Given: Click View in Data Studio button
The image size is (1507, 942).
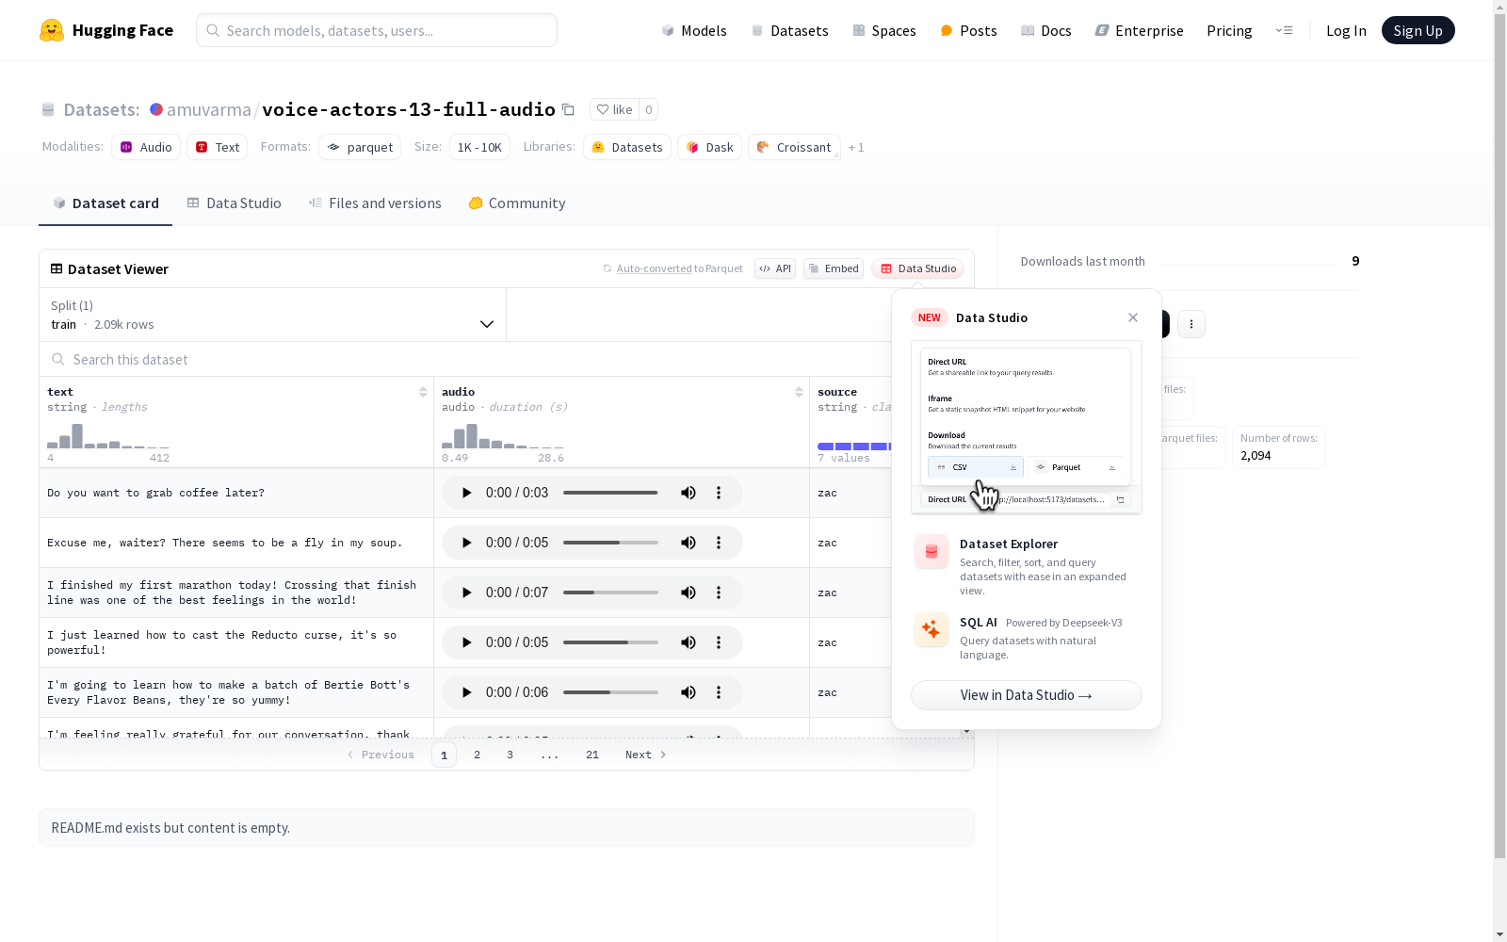Looking at the screenshot, I should [1027, 695].
